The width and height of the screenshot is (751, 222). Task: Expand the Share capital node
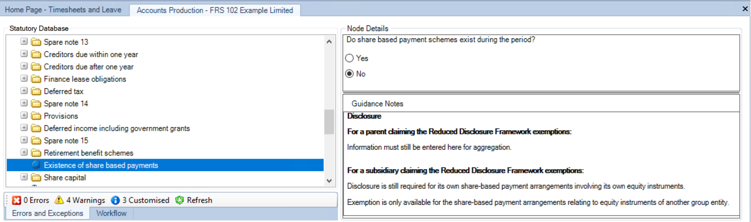click(x=24, y=178)
